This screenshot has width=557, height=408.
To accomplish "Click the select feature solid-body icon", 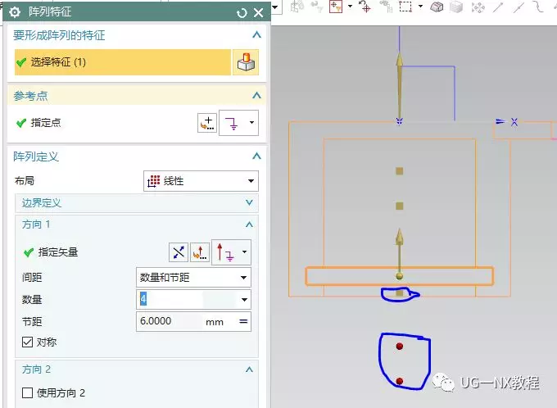I will point(246,62).
